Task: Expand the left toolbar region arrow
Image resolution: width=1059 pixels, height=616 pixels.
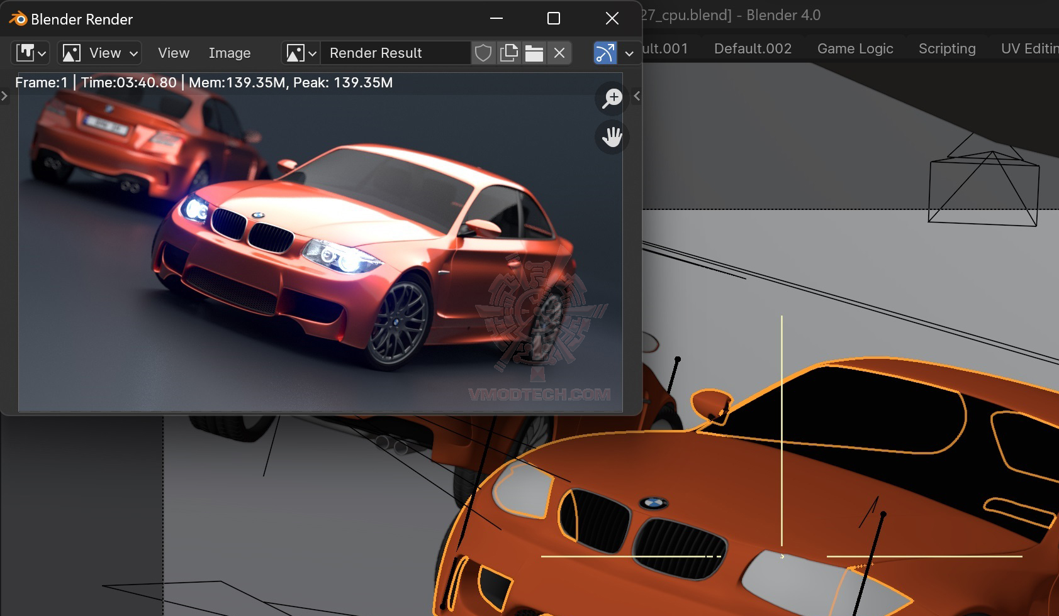Action: [x=4, y=96]
